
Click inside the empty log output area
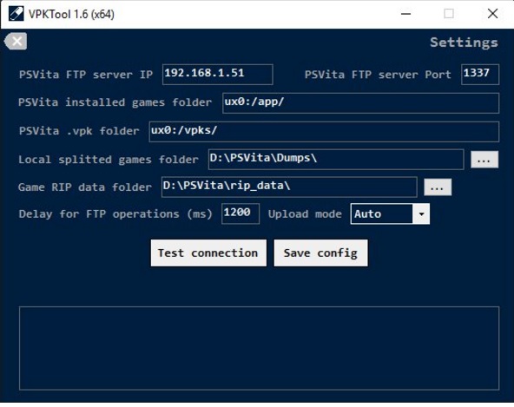[x=259, y=348]
